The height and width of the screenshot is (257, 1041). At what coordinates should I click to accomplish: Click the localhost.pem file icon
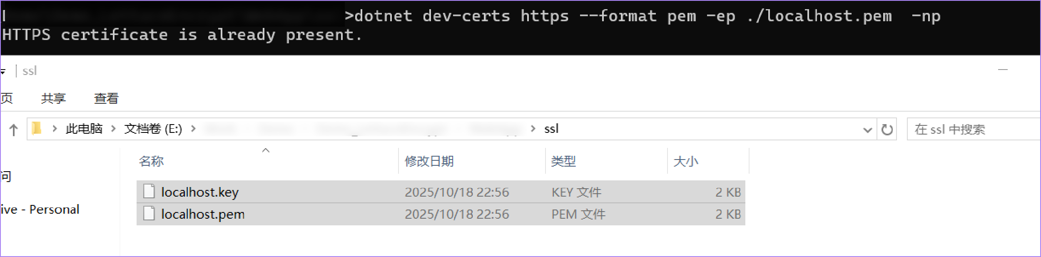click(149, 213)
